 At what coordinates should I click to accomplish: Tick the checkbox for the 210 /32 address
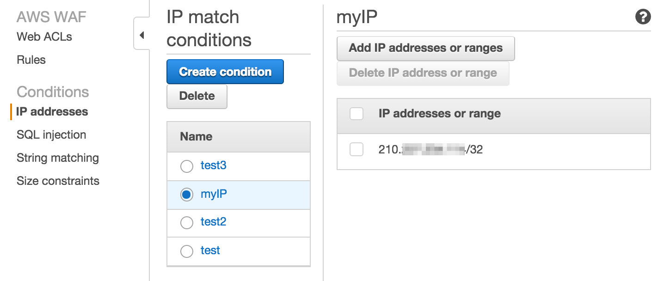tap(357, 149)
